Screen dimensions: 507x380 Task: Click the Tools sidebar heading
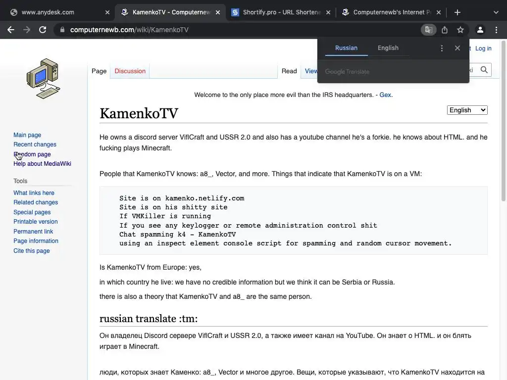click(x=20, y=181)
